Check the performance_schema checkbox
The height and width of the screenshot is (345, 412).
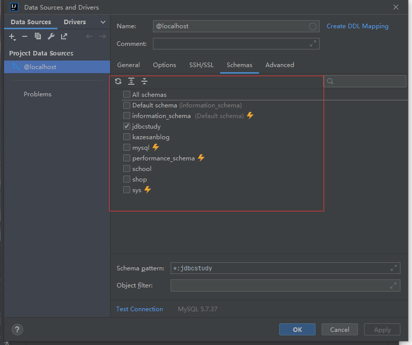[127, 158]
